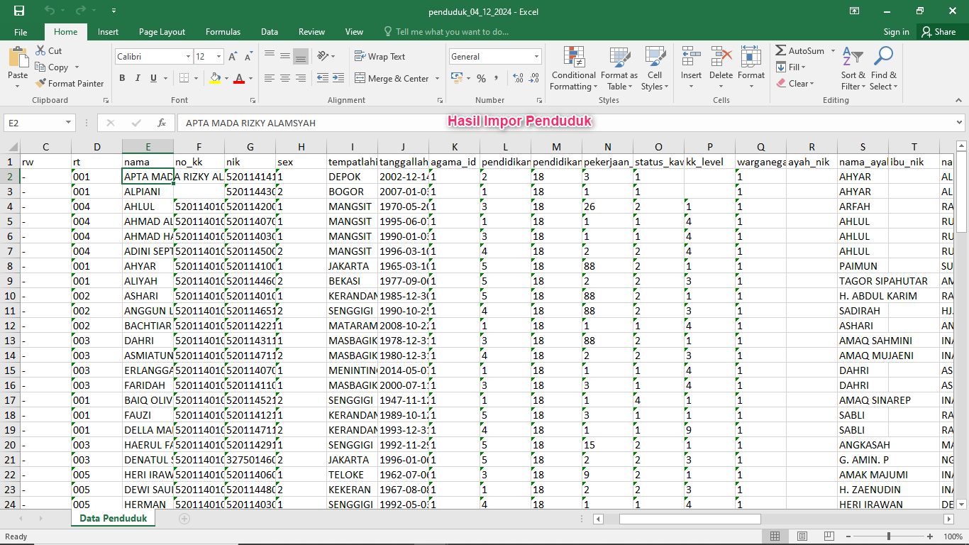Screen dimensions: 969x545
Task: Cut the selected cells
Action: (x=48, y=51)
